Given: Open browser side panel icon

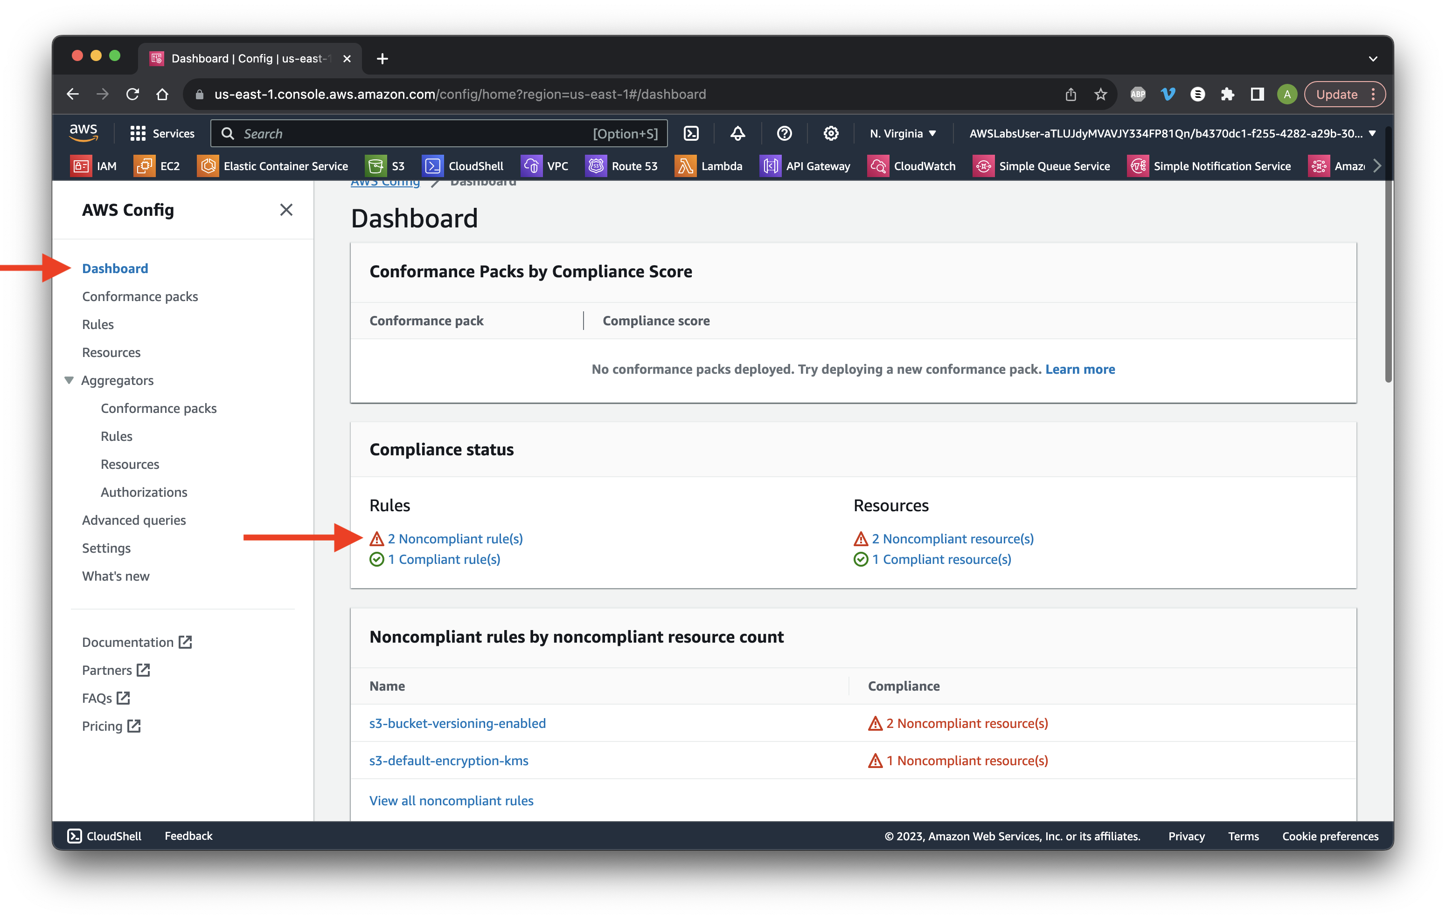Looking at the screenshot, I should click(x=1257, y=94).
